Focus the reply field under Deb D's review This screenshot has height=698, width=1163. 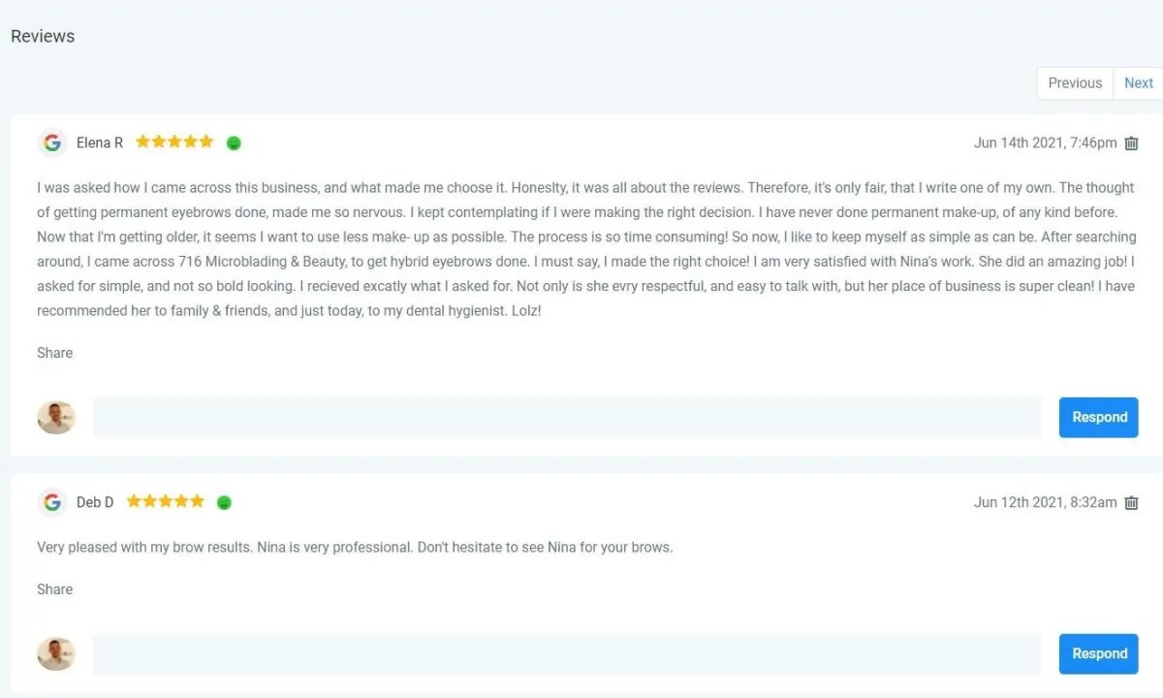(567, 653)
